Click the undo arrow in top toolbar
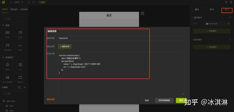 [x=29, y=2]
